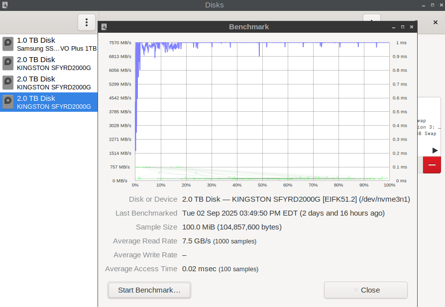Maximize the Disks main window

(x=433, y=5)
